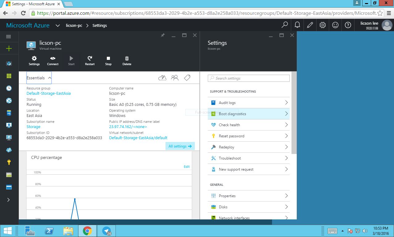This screenshot has width=394, height=237.
Task: Reload the page in Chrome
Action: [x=23, y=13]
